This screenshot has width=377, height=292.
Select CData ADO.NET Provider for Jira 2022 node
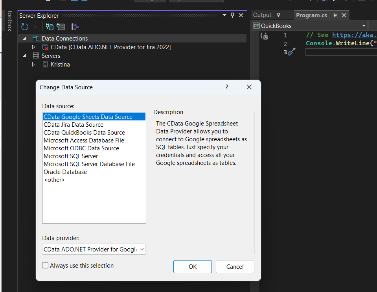(110, 47)
